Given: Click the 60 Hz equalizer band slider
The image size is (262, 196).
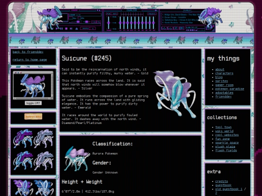Looking at the screenshot, I should (x=120, y=23).
